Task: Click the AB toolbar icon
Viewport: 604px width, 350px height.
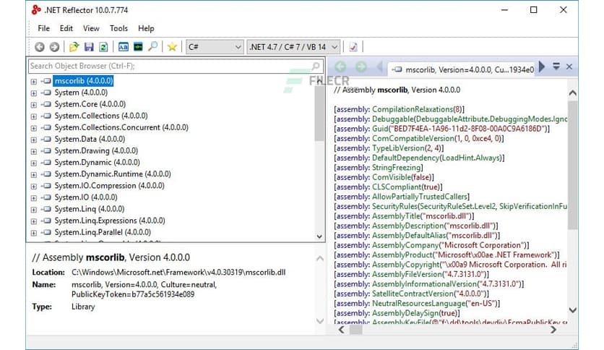Action: 124,47
